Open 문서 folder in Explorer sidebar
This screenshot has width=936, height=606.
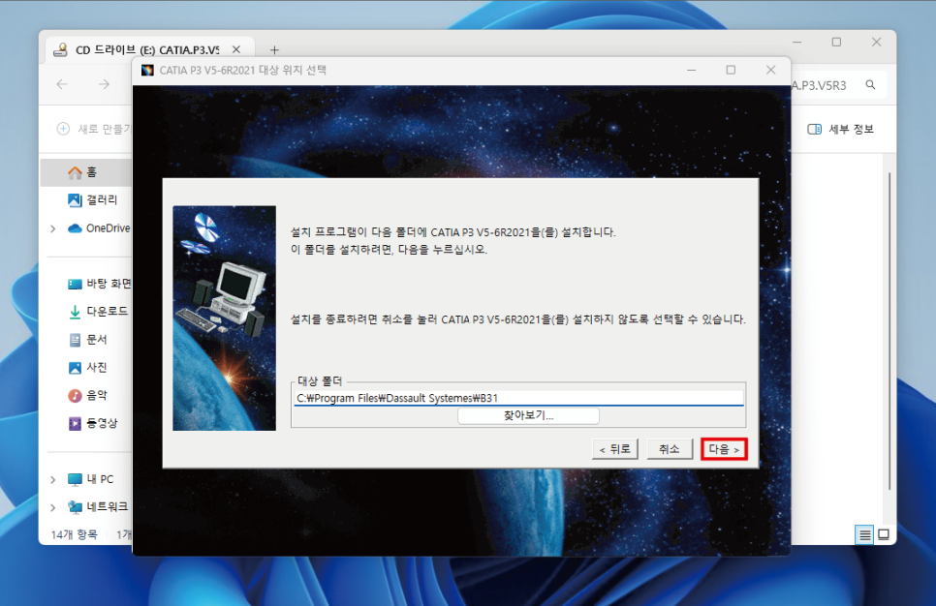pos(88,340)
